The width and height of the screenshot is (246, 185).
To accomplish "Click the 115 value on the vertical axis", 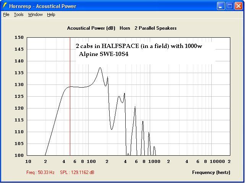I will tap(19, 120).
